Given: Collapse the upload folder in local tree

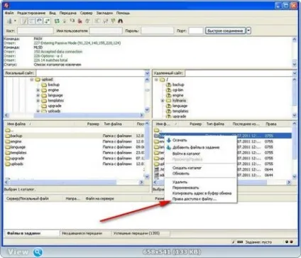Looking at the screenshot, I should [32, 80].
